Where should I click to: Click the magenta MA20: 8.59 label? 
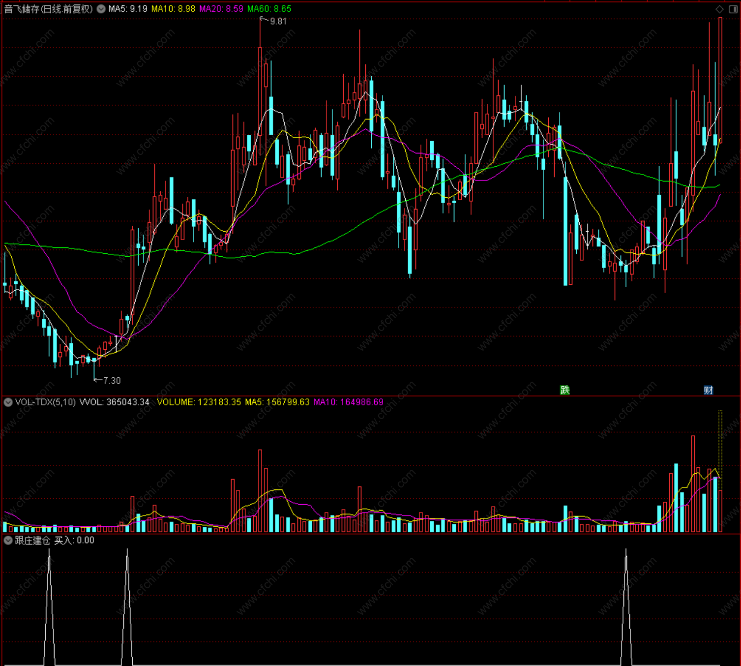(x=221, y=9)
